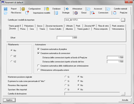Click the foro border distance field
This screenshot has height=104, width=134.
coord(115,62)
